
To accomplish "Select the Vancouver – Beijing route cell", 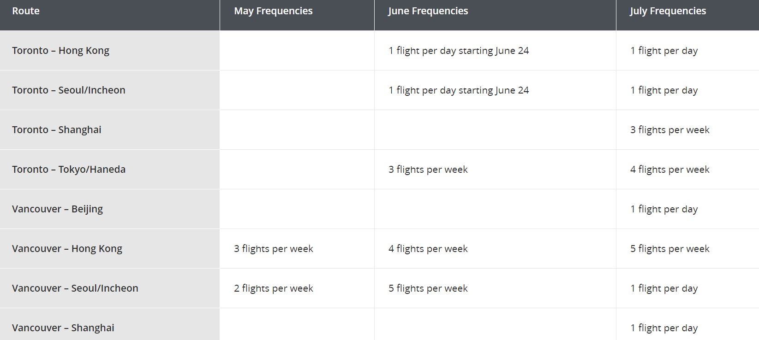I will [x=110, y=209].
